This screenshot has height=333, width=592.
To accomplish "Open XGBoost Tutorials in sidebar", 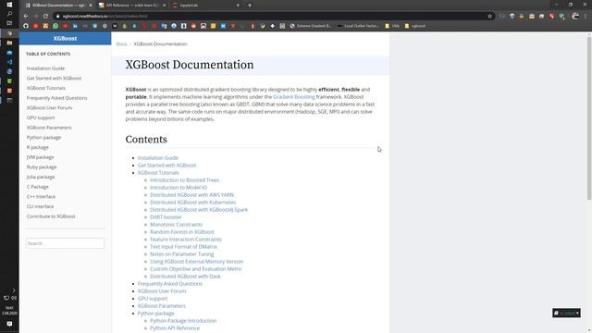I will pyautogui.click(x=46, y=88).
